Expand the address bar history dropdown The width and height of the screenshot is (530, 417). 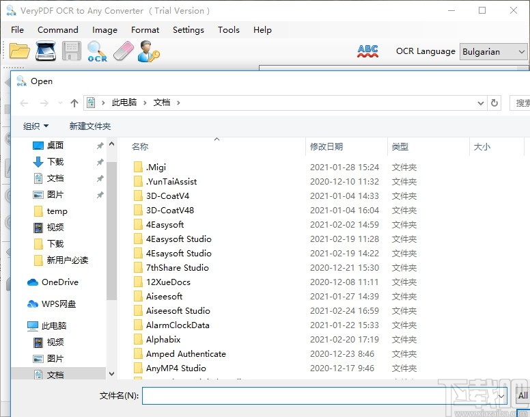(480, 103)
